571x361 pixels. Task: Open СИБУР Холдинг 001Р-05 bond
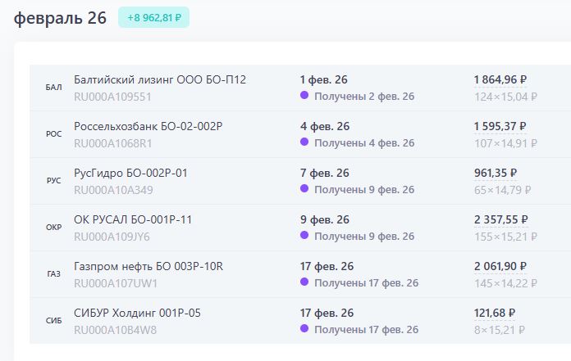137,313
